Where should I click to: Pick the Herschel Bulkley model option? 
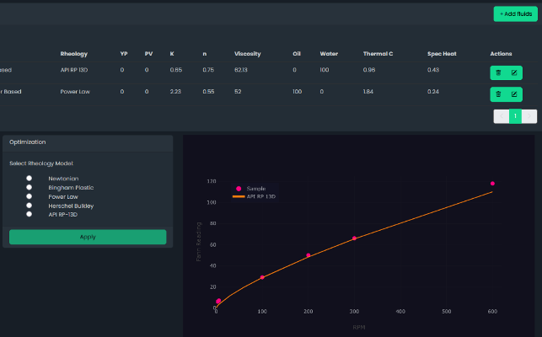click(x=30, y=206)
